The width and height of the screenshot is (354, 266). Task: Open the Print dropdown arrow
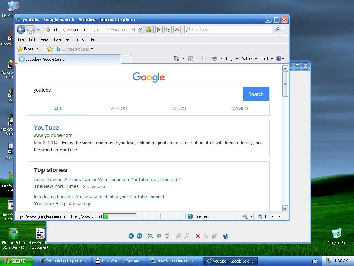[221, 59]
